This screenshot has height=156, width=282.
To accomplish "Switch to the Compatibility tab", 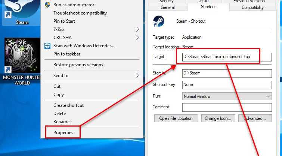I will (252, 7).
